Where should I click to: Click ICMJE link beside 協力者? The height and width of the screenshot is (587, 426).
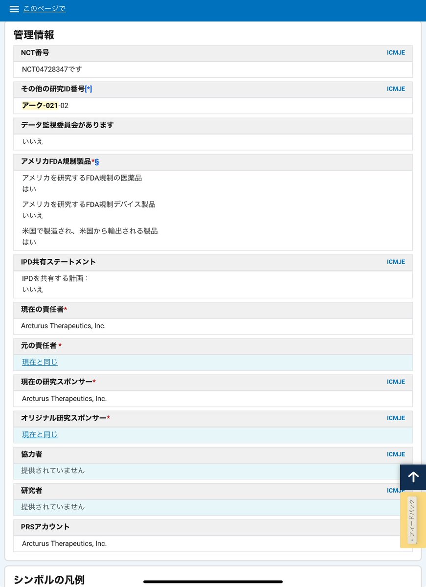(396, 454)
